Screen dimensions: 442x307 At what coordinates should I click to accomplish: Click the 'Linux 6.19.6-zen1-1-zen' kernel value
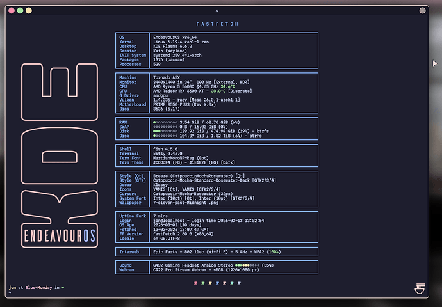(x=181, y=42)
